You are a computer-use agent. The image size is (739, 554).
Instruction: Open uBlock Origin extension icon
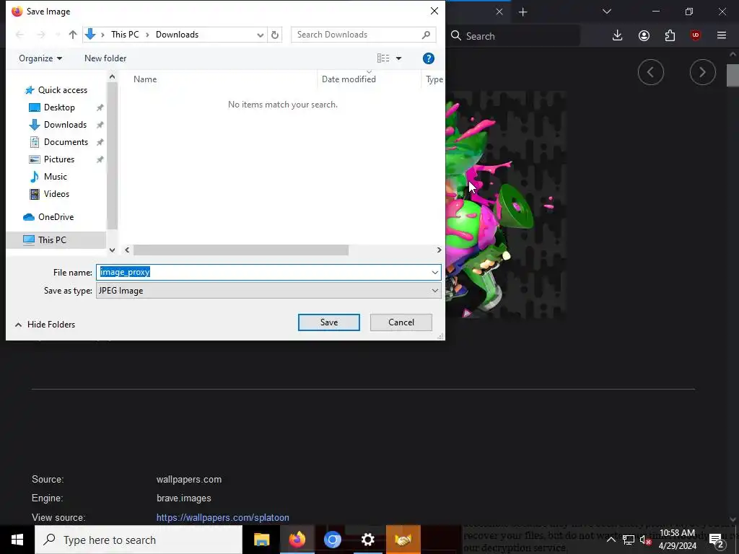coord(696,35)
